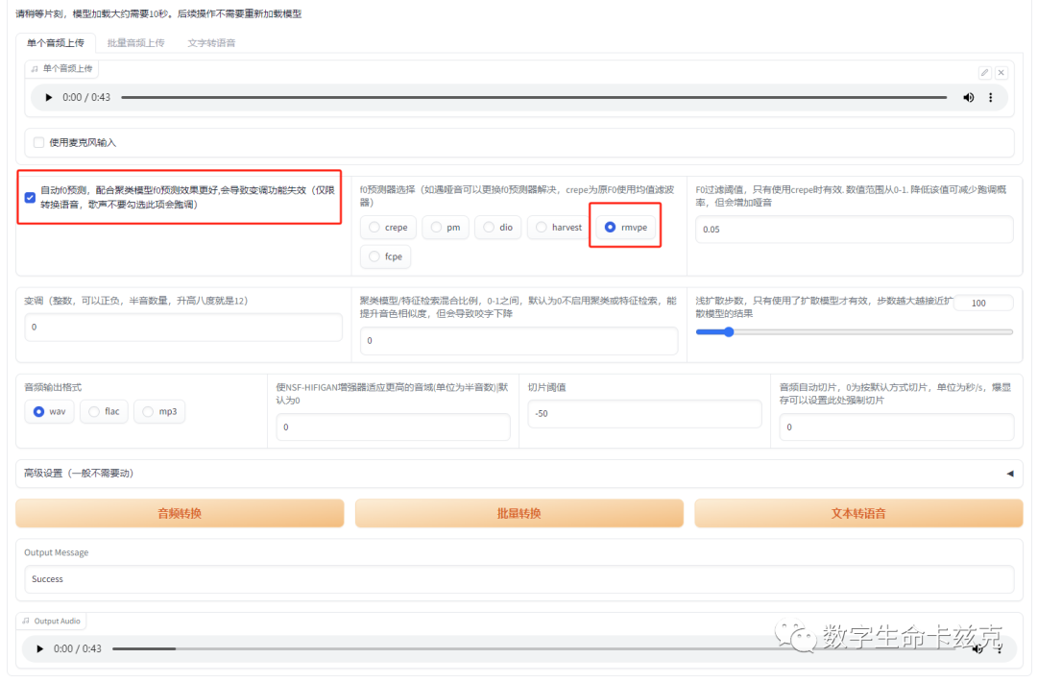The image size is (1037, 683).
Task: Start conversion with the 音频转换 button
Action: coord(180,513)
